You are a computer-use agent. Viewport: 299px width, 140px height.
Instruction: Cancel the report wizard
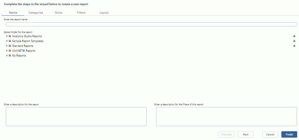[x=270, y=135]
